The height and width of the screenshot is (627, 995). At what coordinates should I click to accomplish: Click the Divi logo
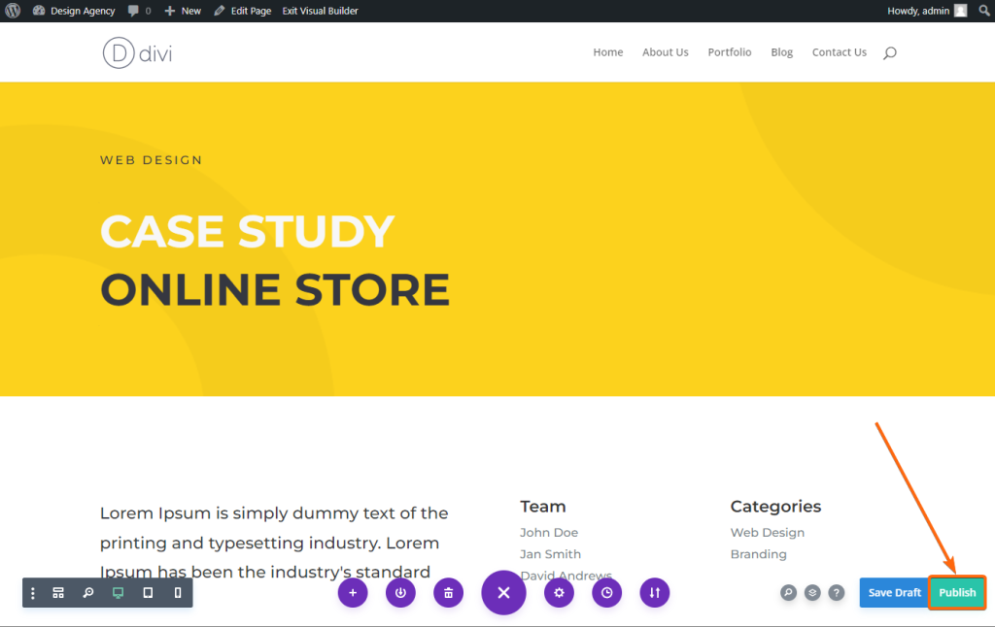pyautogui.click(x=137, y=52)
